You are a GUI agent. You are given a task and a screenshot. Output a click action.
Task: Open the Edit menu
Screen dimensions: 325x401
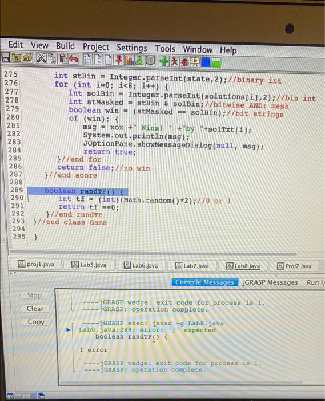pyautogui.click(x=15, y=44)
